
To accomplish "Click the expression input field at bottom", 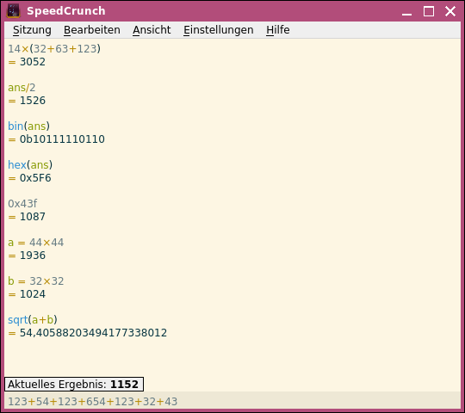I will pyautogui.click(x=232, y=401).
